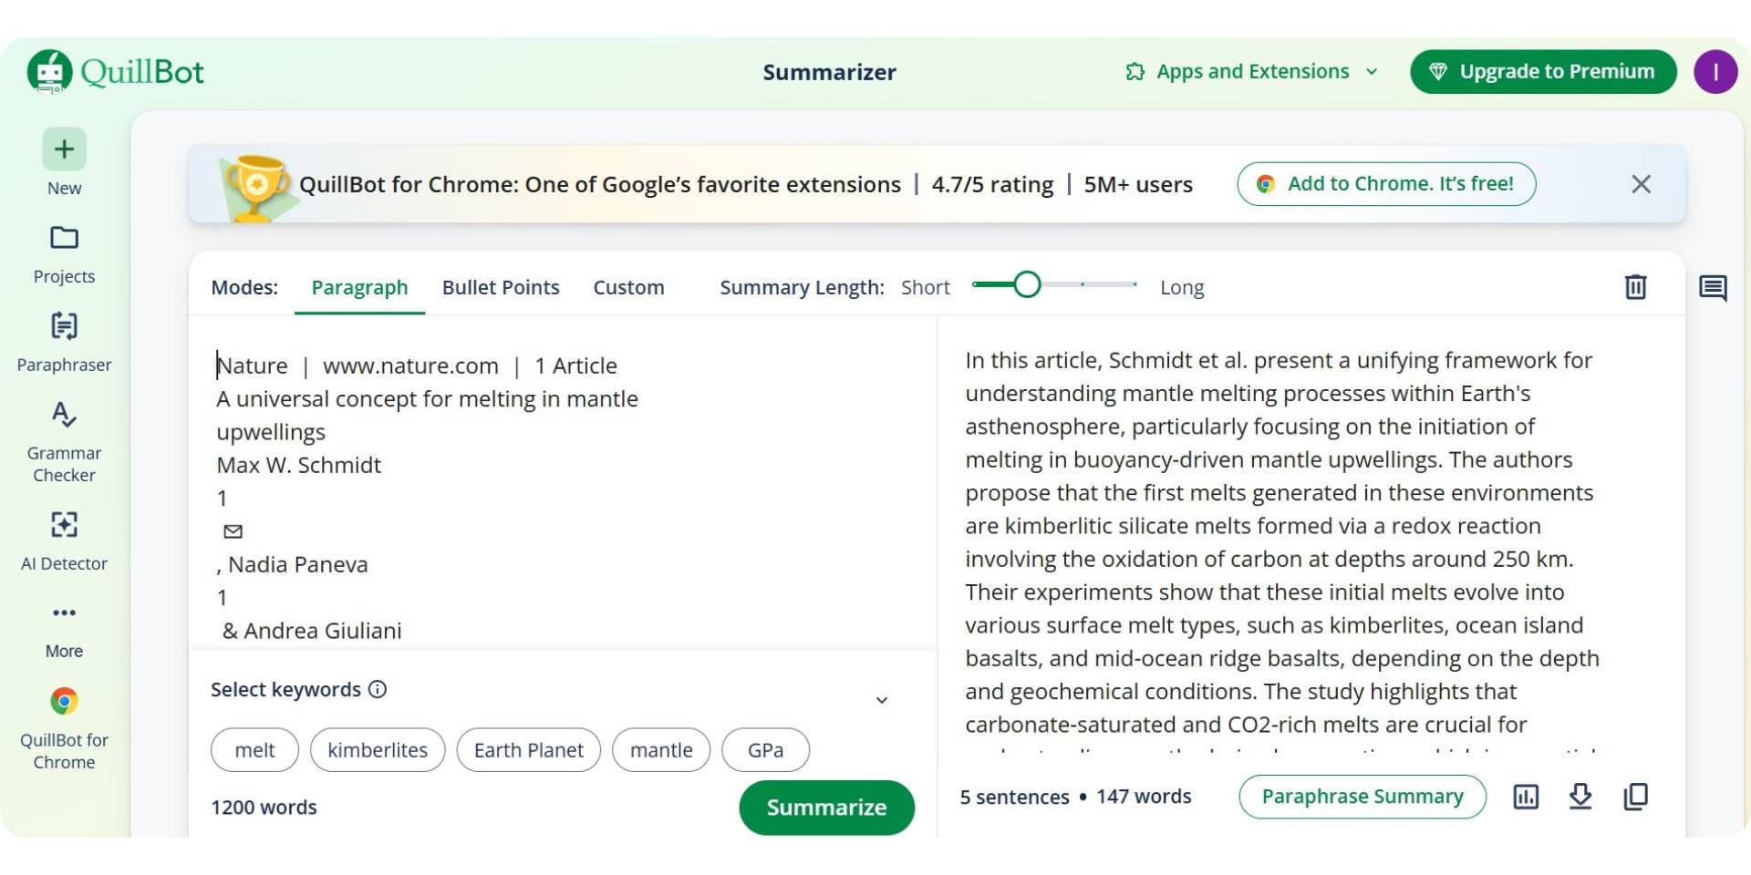Delete the input text using the trash icon
The width and height of the screenshot is (1751, 875).
click(x=1635, y=286)
